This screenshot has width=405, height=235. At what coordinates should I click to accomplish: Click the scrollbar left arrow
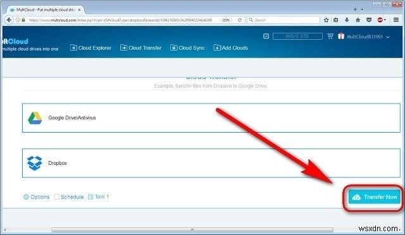(x=4, y=229)
